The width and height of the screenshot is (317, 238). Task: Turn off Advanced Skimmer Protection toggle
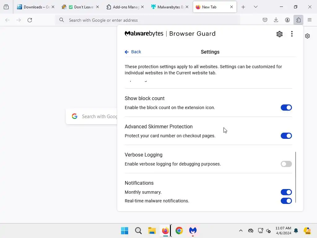[286, 136]
